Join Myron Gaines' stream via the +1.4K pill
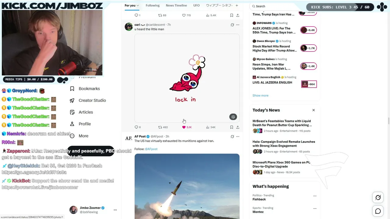 [x=309, y=66]
